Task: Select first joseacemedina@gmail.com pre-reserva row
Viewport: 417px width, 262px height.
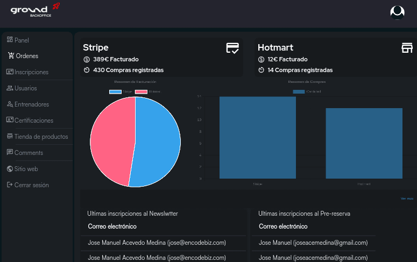Action: click(314, 243)
